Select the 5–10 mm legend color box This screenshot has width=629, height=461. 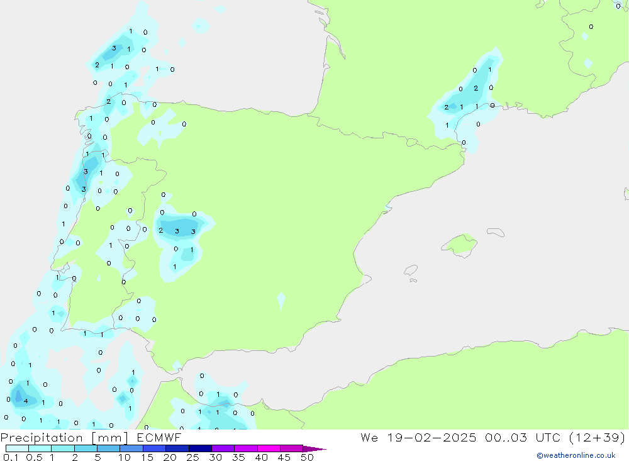click(x=109, y=448)
